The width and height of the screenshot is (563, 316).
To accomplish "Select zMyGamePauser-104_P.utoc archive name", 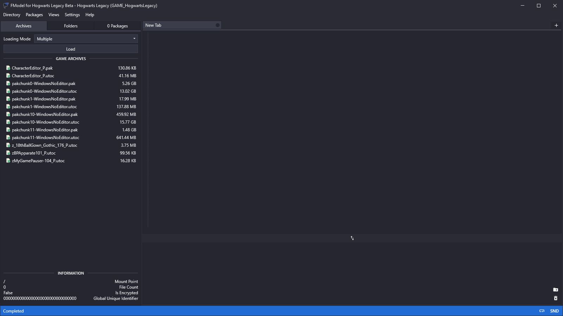I will [x=38, y=161].
